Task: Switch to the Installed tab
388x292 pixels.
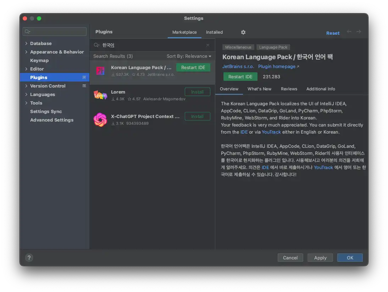Action: click(214, 32)
